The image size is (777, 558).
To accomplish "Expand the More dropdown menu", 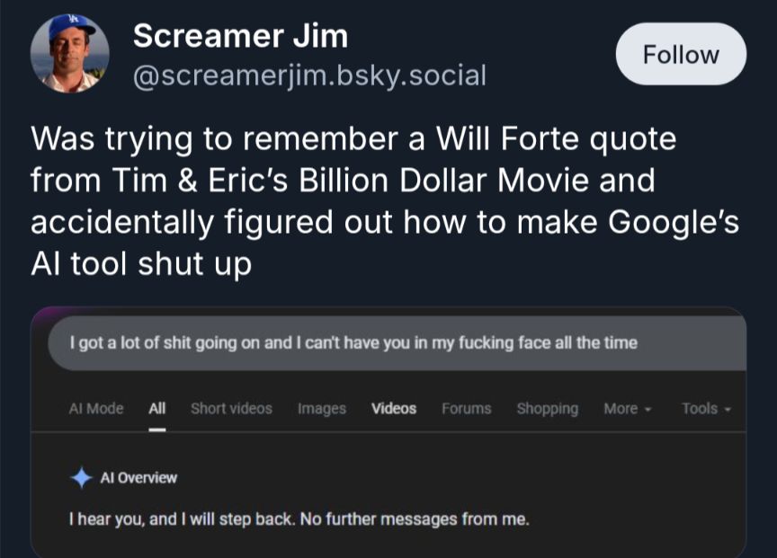I will point(626,408).
